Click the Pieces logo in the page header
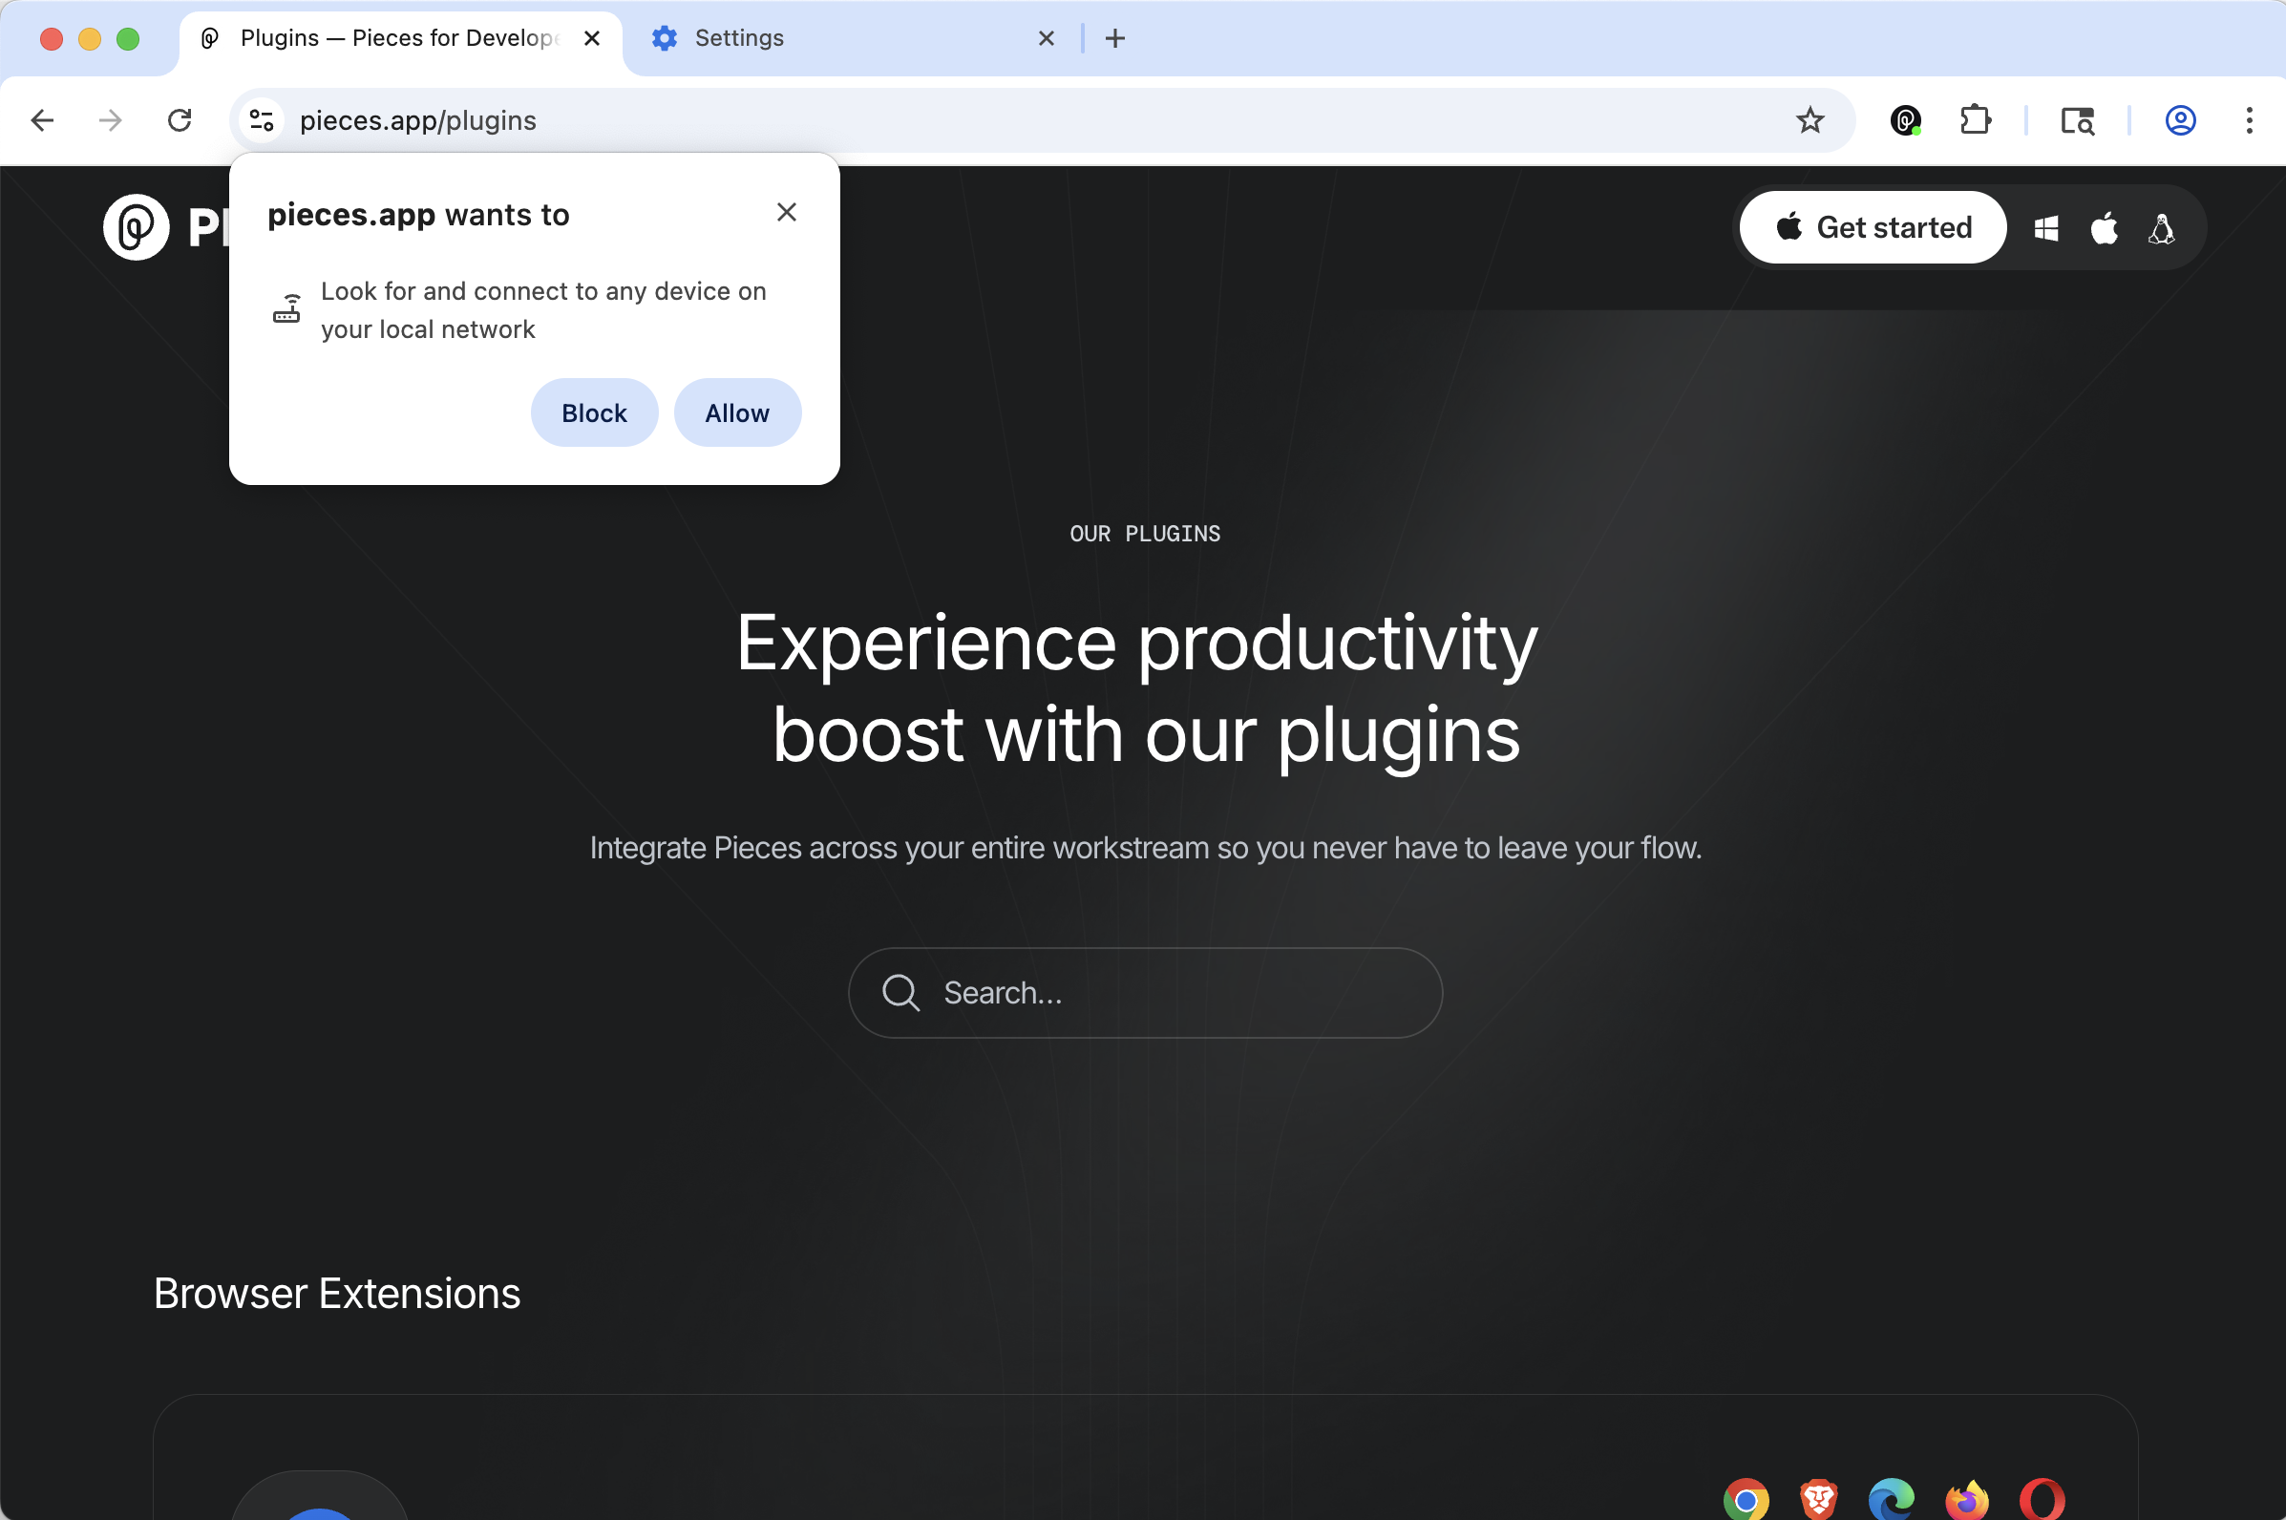The width and height of the screenshot is (2286, 1520). point(135,227)
